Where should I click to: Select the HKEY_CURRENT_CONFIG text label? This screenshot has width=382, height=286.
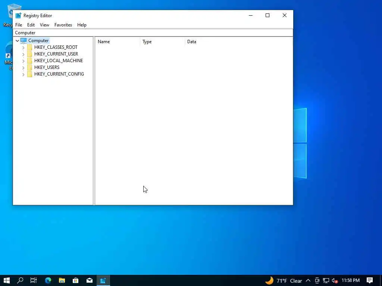pos(59,74)
